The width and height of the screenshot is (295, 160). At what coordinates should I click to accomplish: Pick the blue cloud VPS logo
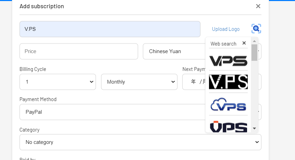point(228,104)
